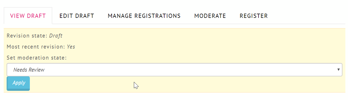
Task: Click the dropdown arrow beside Needs Review
Action: (x=338, y=70)
